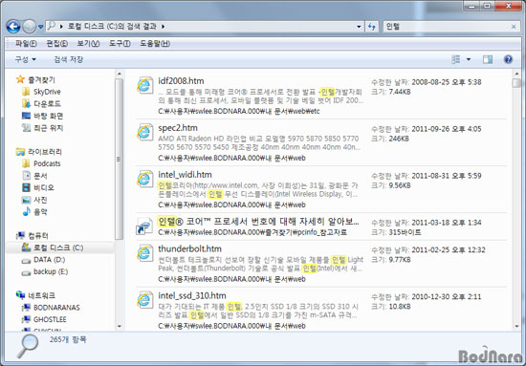Click the results list scroll-down arrow
Image resolution: width=526 pixels, height=366 pixels.
516,326
